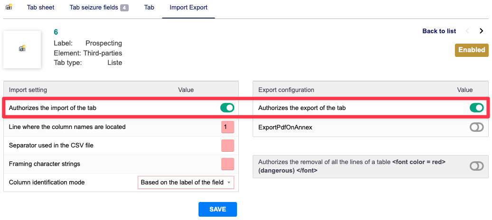Select the Tab tab
Viewport: 492px width, 220px height.
point(149,8)
